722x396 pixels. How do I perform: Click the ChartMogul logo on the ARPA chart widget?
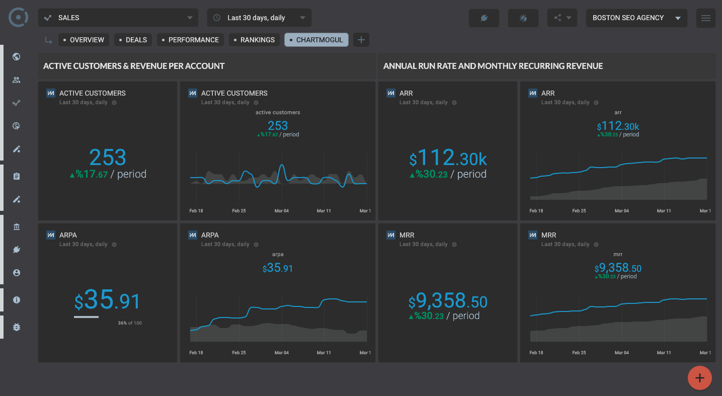[193, 235]
